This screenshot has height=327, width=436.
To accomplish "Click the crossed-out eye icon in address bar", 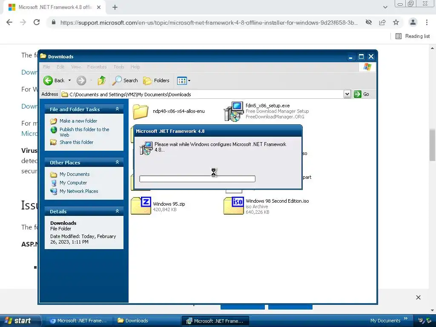I will click(x=369, y=22).
